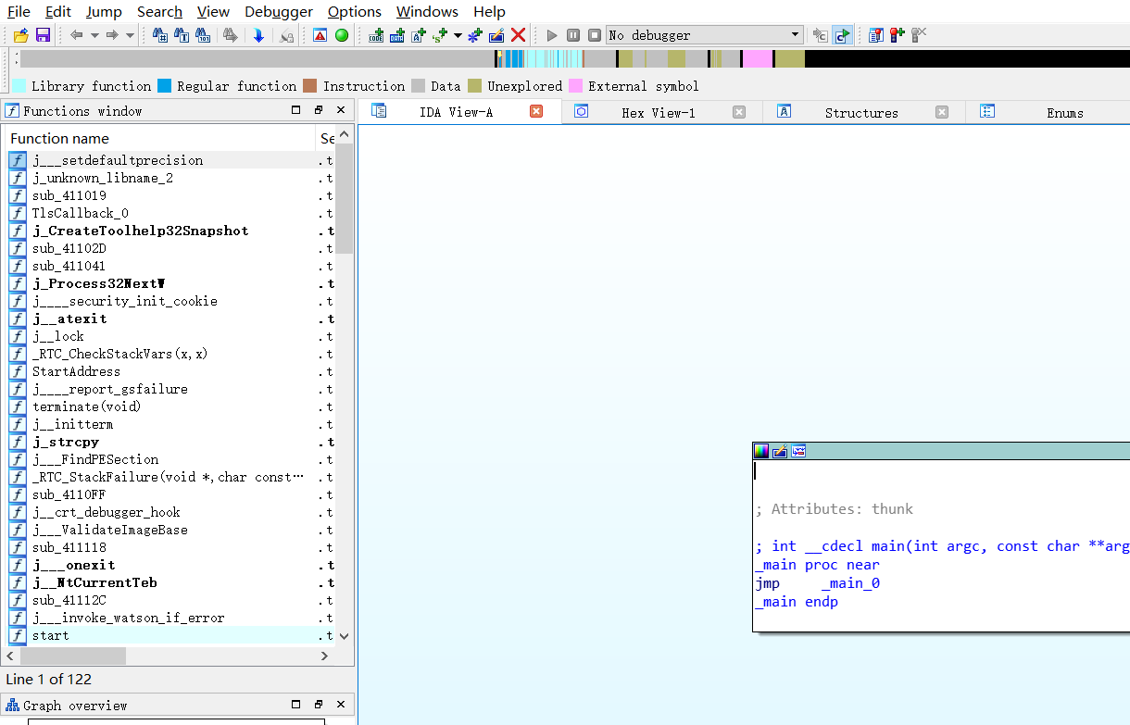Screen dimensions: 1130x725
Task: Click the grey arrow-to-C toolbar icon
Action: coord(820,35)
